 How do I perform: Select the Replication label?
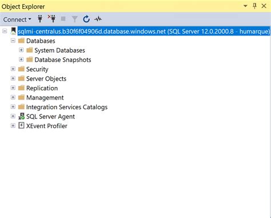[x=42, y=88]
